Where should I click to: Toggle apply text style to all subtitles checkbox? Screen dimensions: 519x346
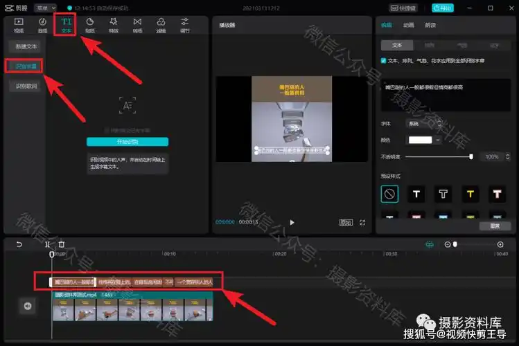384,61
